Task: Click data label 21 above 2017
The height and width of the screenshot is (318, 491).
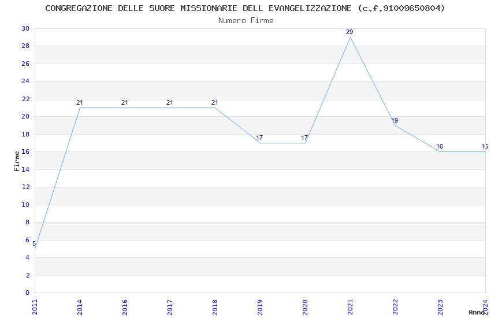Action: (x=170, y=102)
